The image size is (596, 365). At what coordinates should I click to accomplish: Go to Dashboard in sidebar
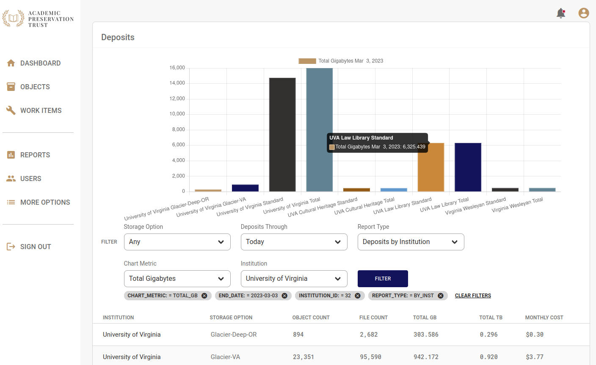[x=40, y=63]
